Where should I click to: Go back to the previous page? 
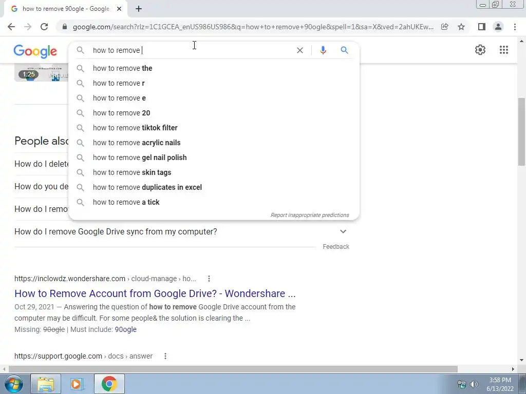point(11,27)
